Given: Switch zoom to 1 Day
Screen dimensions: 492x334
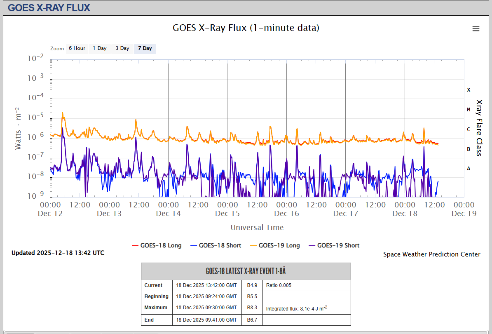Looking at the screenshot, I should (99, 48).
